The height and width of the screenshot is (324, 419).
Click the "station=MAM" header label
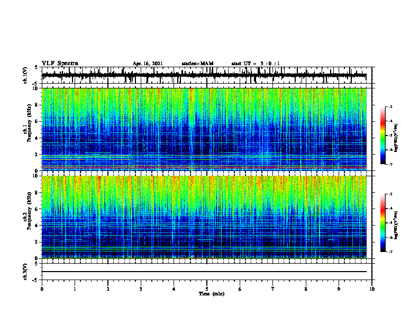point(197,64)
